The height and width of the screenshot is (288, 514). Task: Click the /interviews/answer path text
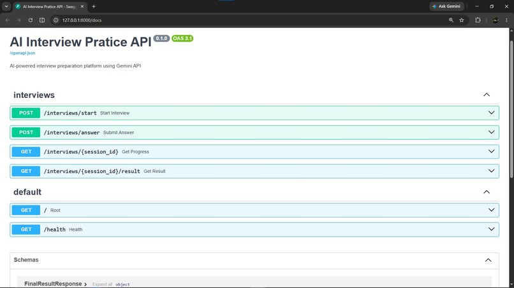(72, 132)
